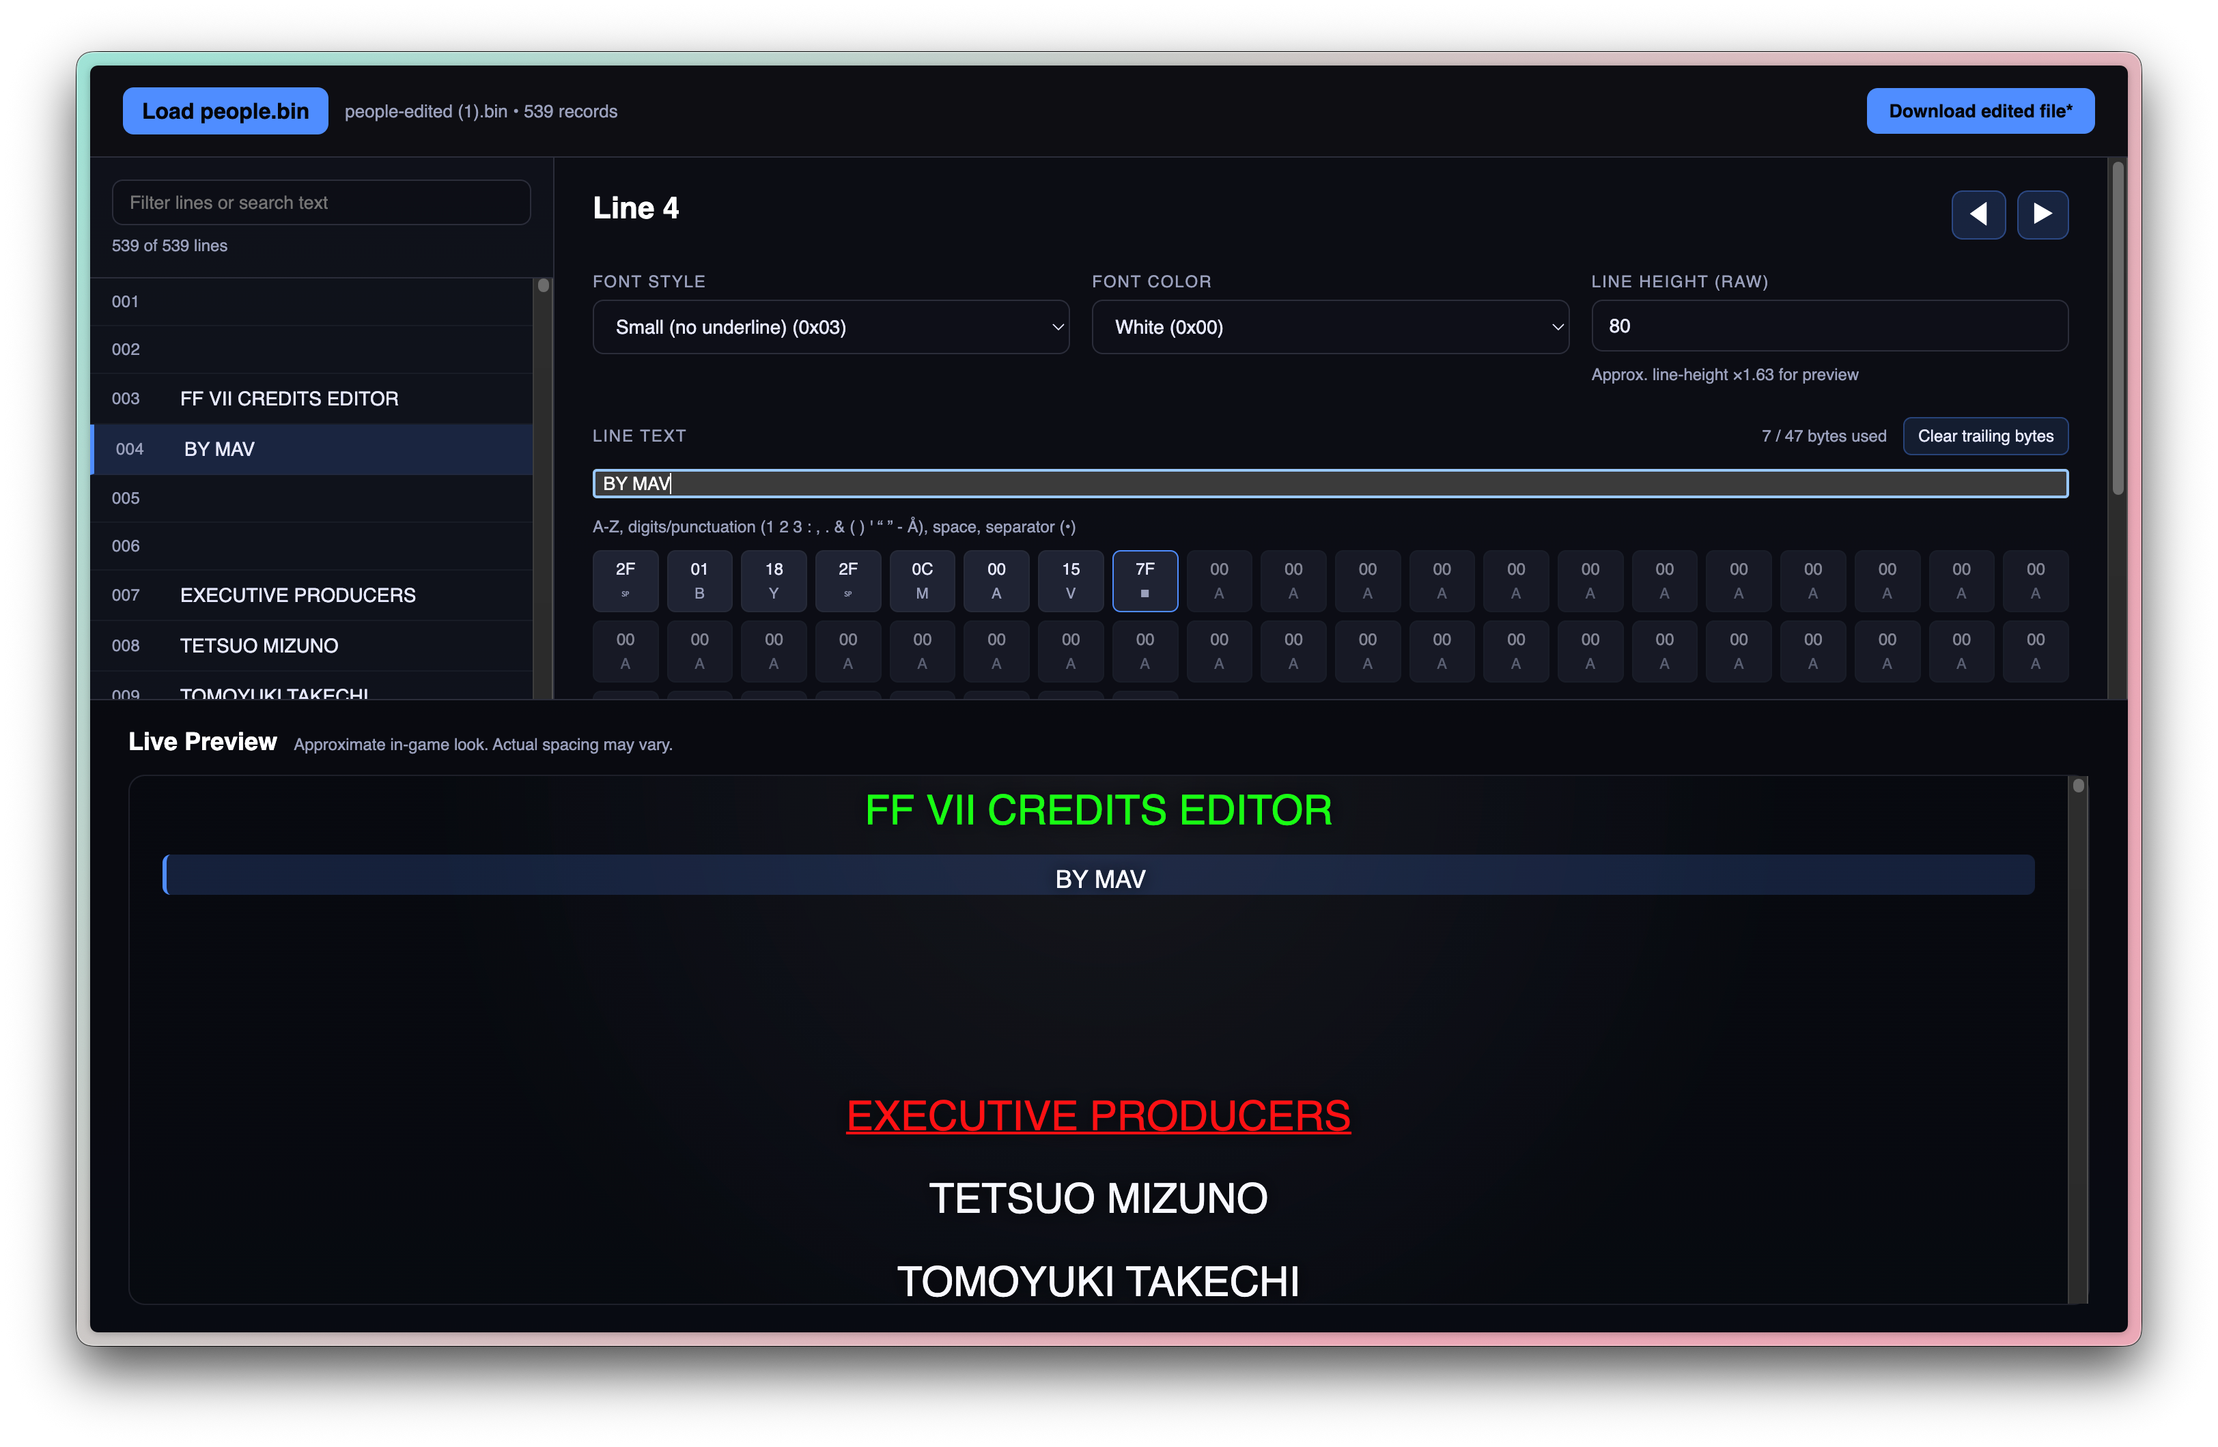Click the editor panel scrollbar thumb
2218x1447 pixels.
(x=2118, y=328)
